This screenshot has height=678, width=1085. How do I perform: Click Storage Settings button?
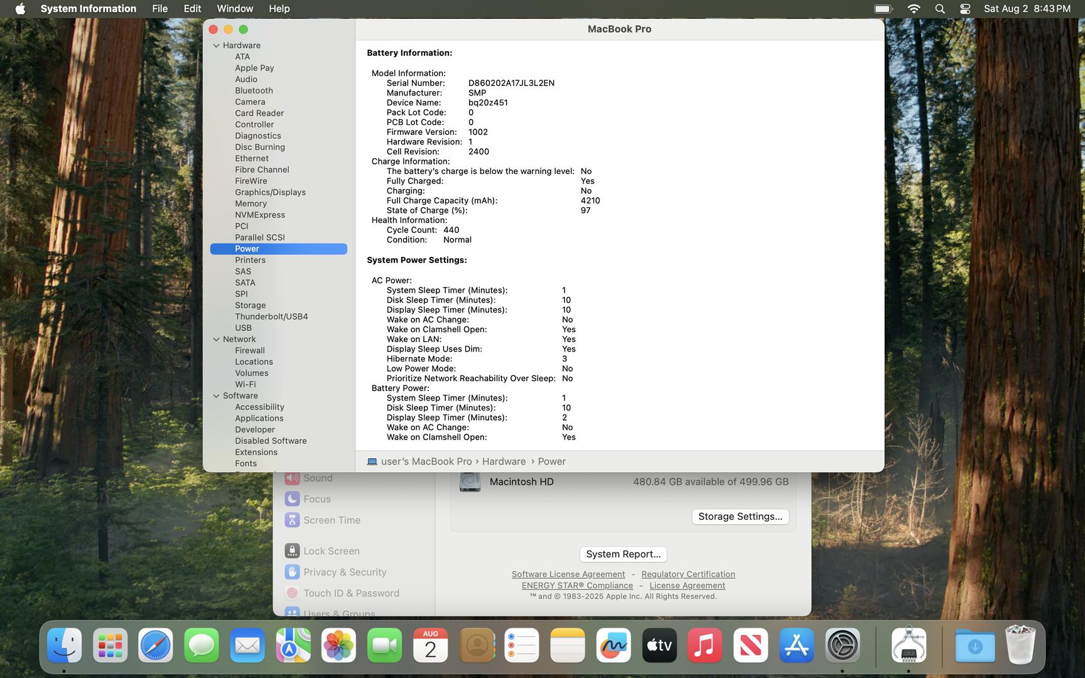point(740,516)
